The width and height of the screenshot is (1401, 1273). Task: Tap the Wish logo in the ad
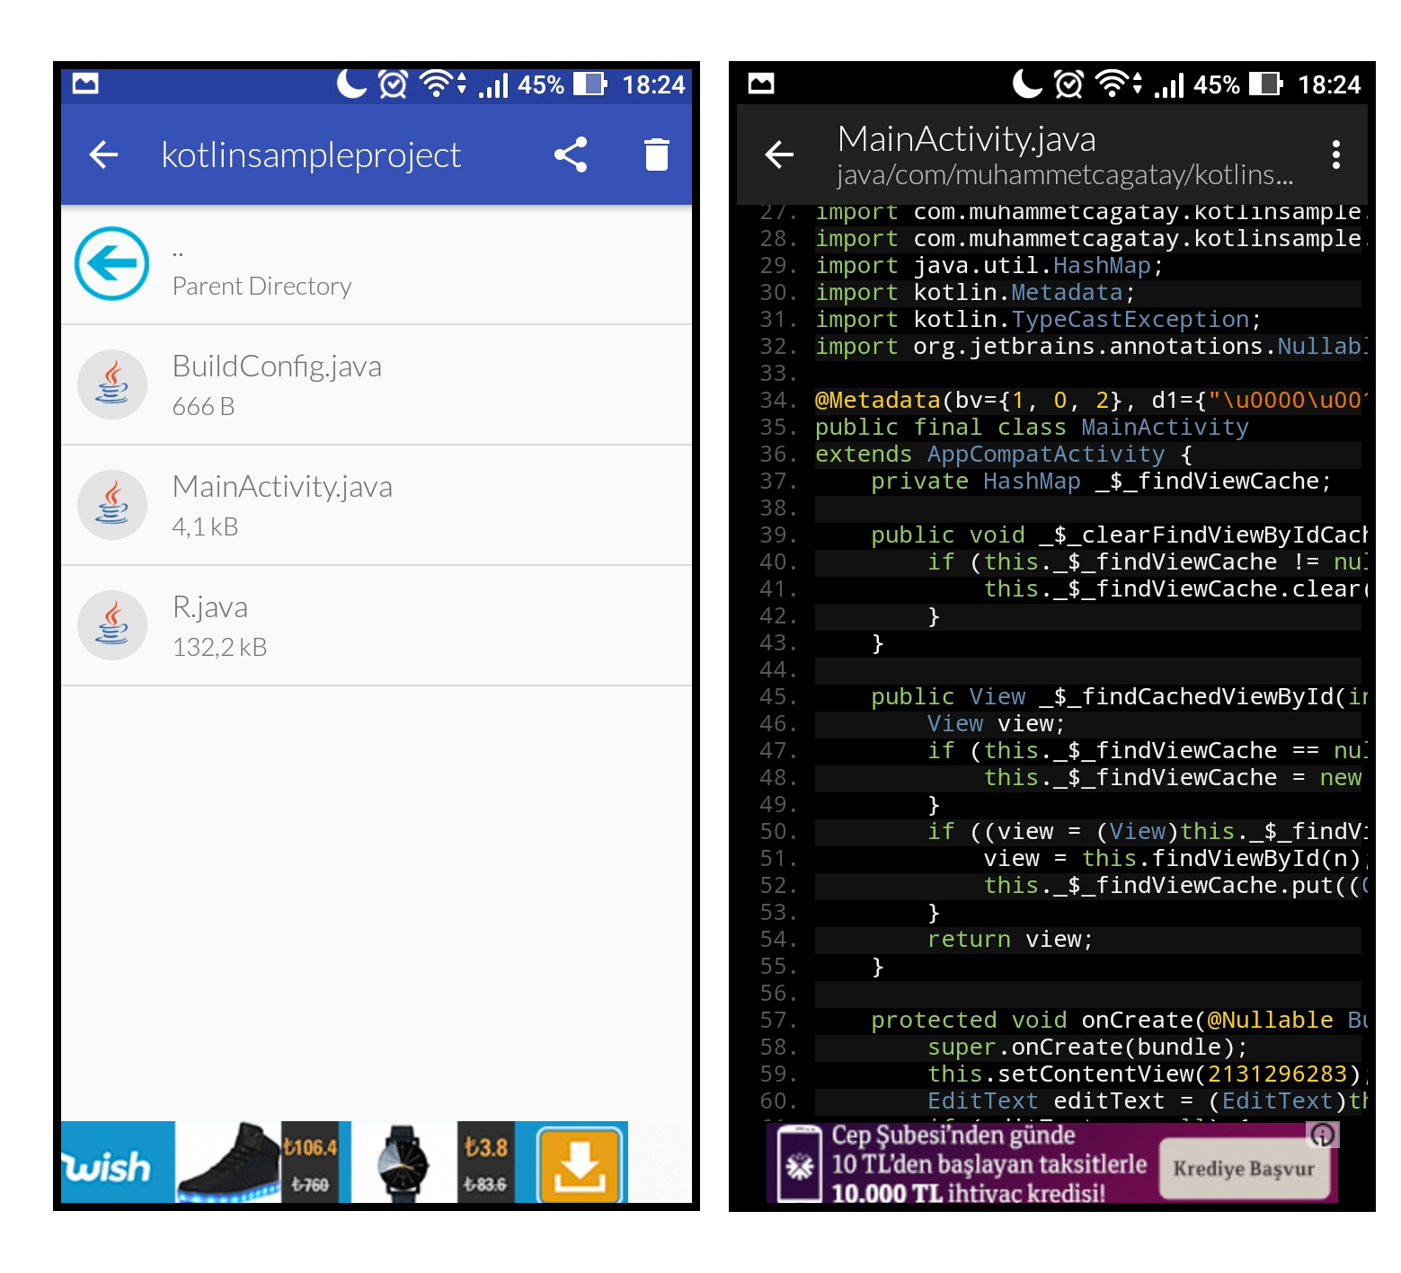pos(111,1163)
